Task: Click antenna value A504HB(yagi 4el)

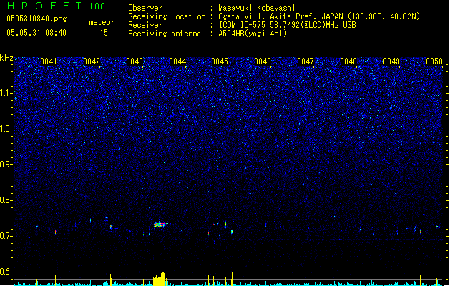Action: (253, 34)
